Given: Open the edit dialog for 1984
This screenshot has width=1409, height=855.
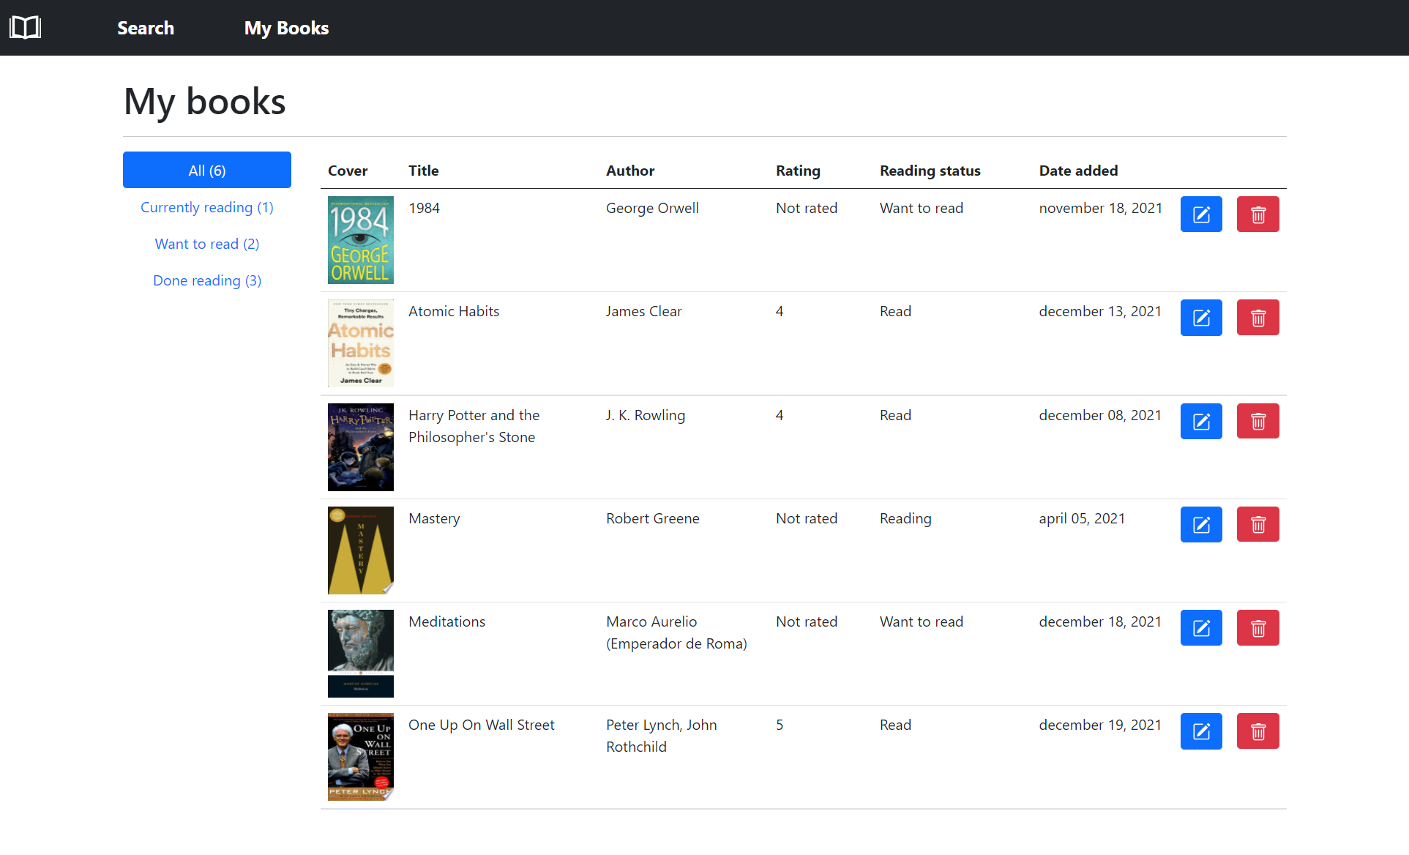Looking at the screenshot, I should pos(1200,214).
